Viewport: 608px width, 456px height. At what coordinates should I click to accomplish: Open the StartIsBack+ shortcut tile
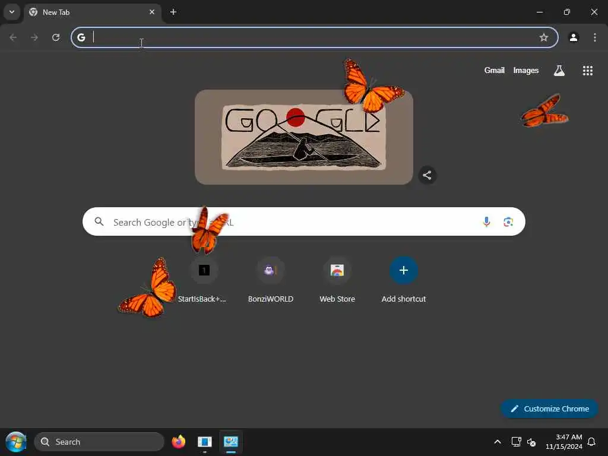tap(204, 280)
